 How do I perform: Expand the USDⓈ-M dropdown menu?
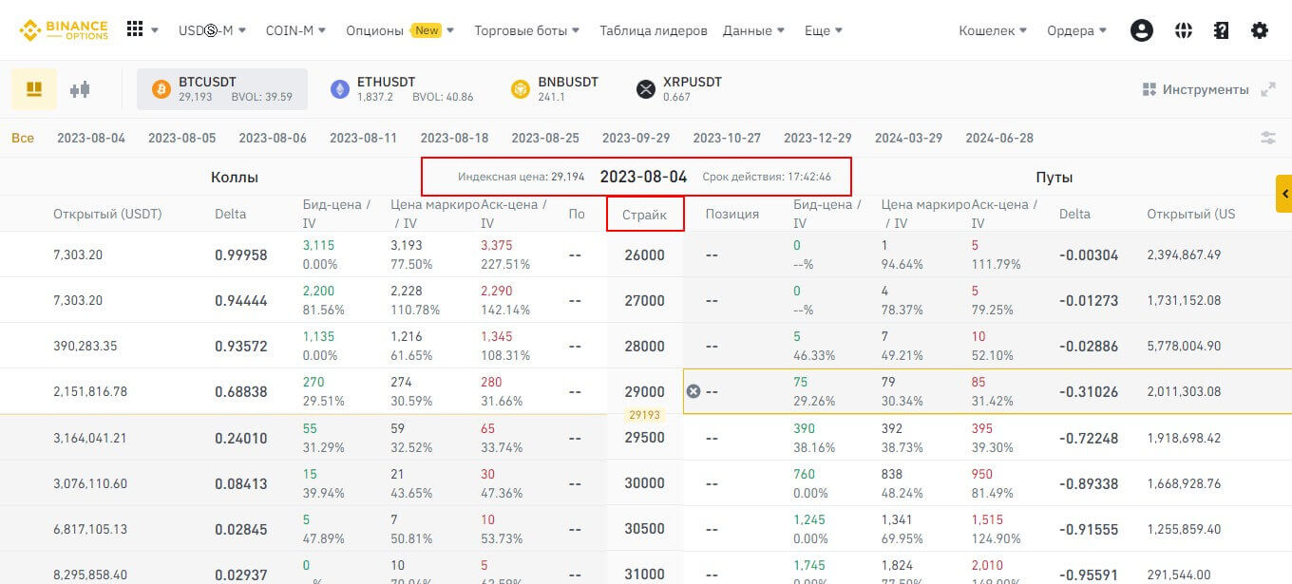[x=212, y=30]
